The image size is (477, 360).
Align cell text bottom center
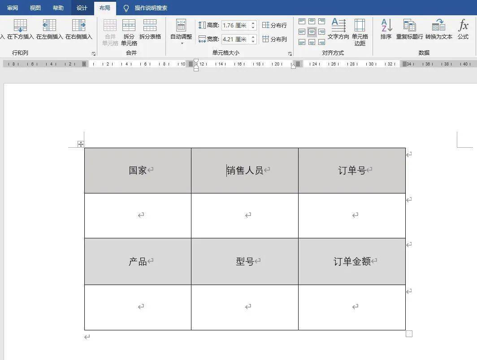[312, 42]
